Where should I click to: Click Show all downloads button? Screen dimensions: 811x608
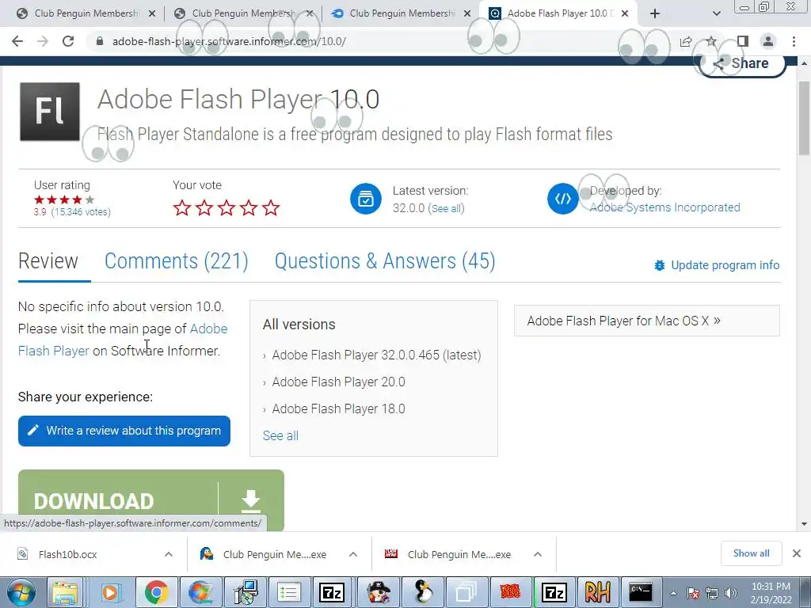tap(751, 553)
